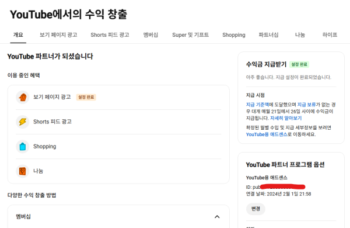Click the YouTube에서의 수익 창출 page title
The image size is (350, 228).
tap(68, 14)
